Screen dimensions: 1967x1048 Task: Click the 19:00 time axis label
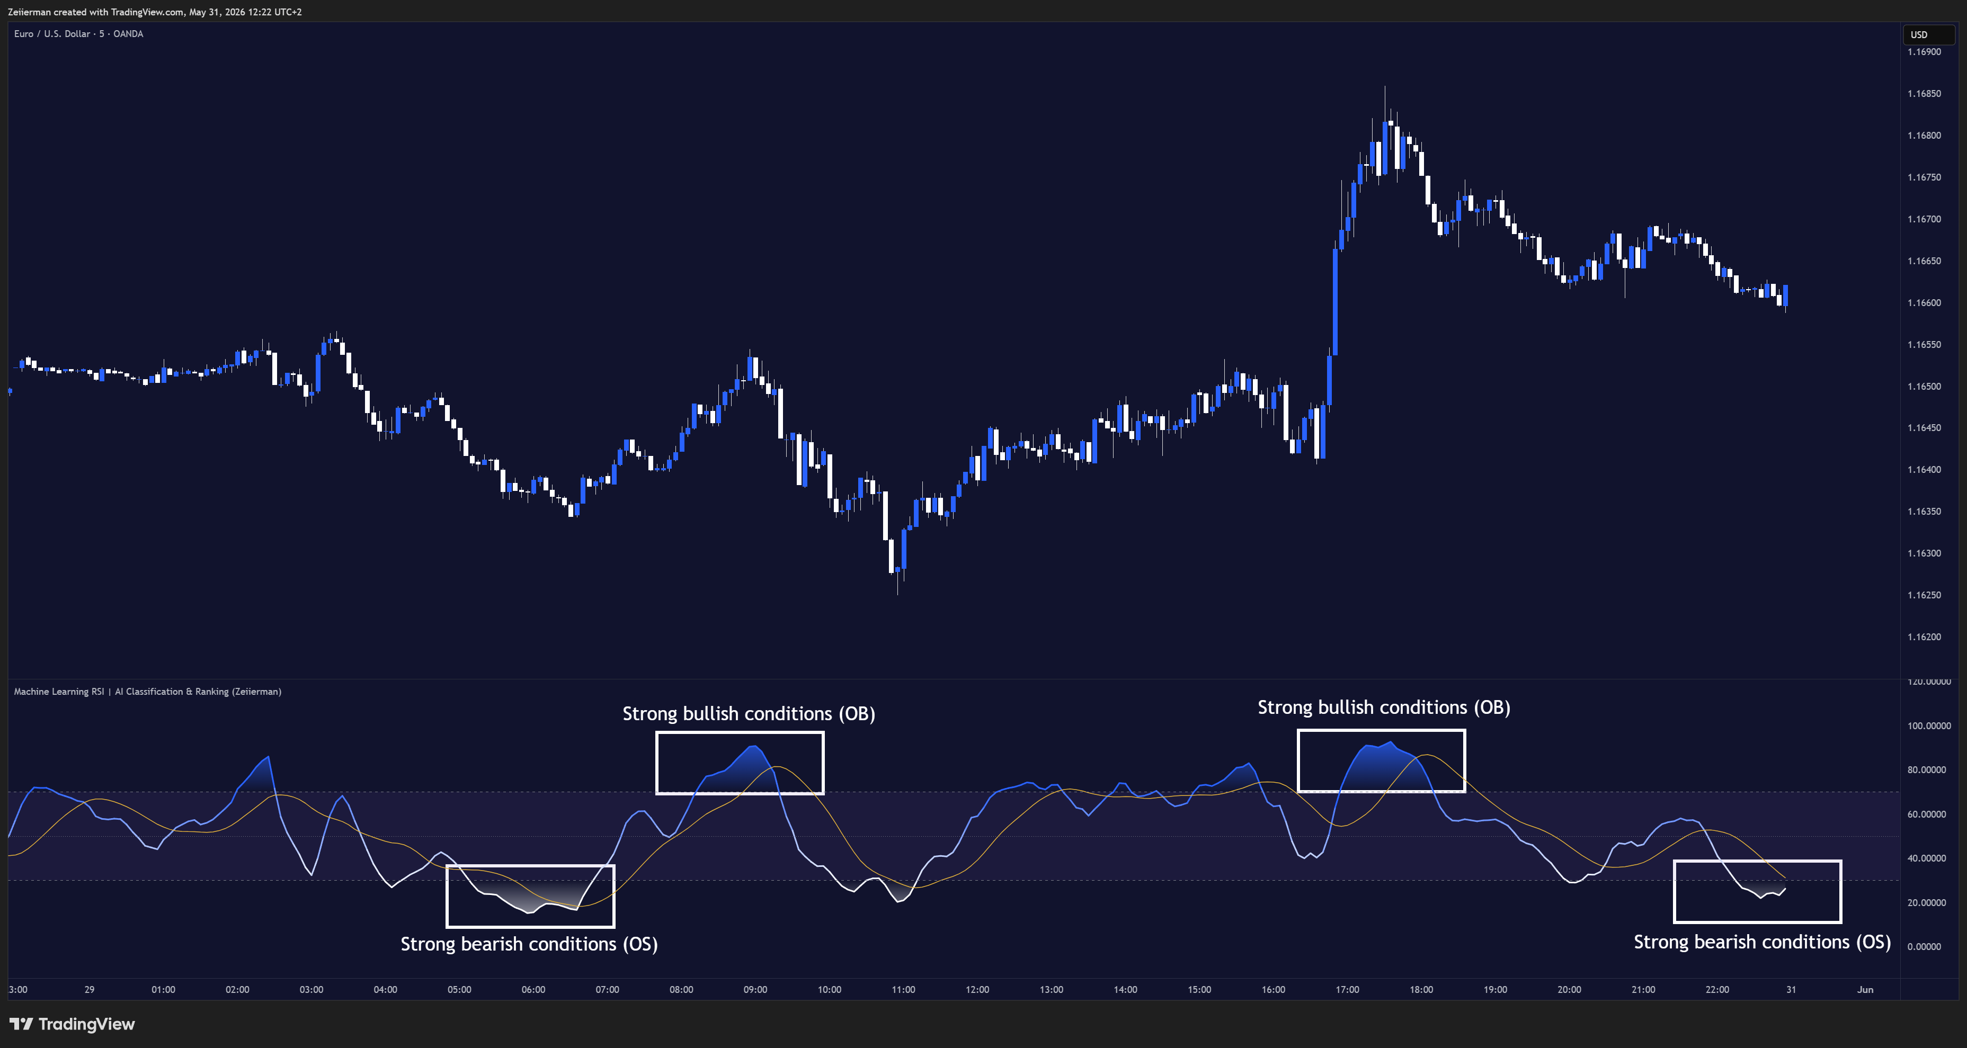(x=1496, y=990)
